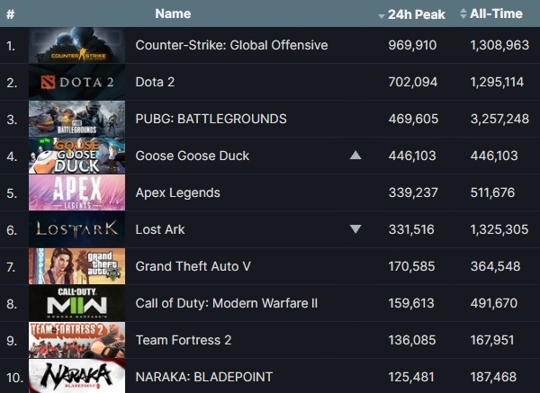Open the NARAKA Bladepoint thumbnail
This screenshot has height=393, width=540.
click(76, 376)
